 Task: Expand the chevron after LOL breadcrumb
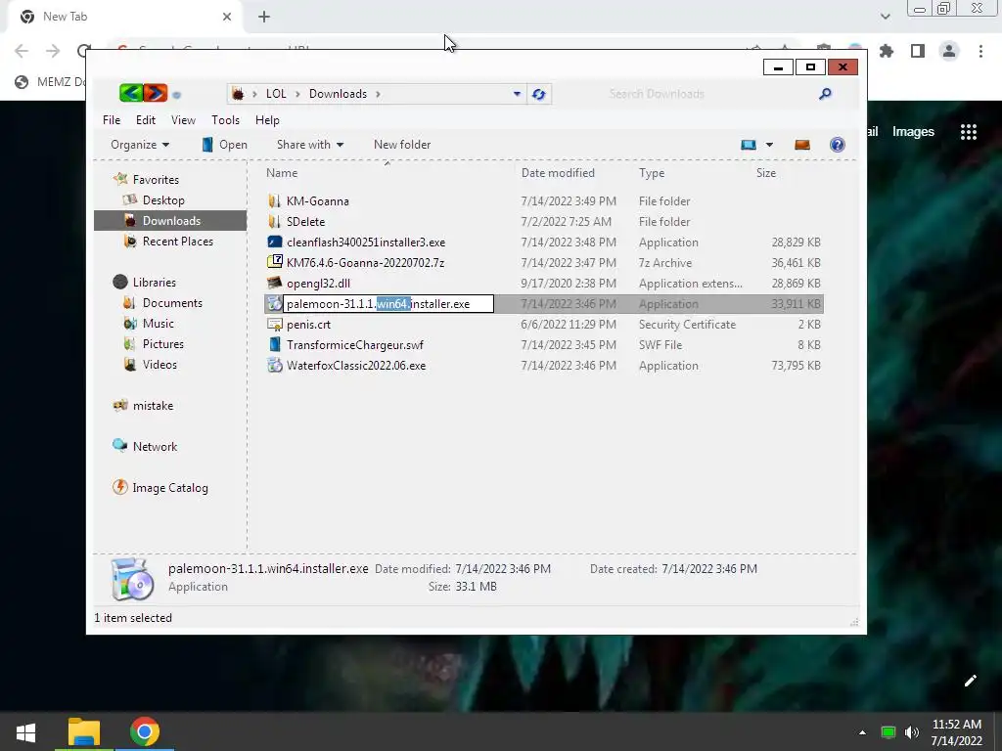[297, 94]
